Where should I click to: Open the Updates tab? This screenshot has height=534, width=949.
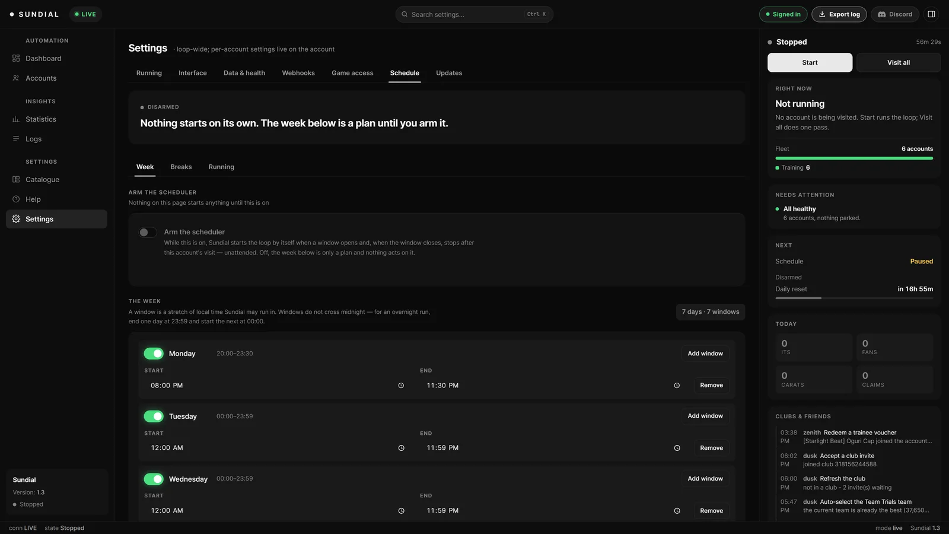(449, 73)
